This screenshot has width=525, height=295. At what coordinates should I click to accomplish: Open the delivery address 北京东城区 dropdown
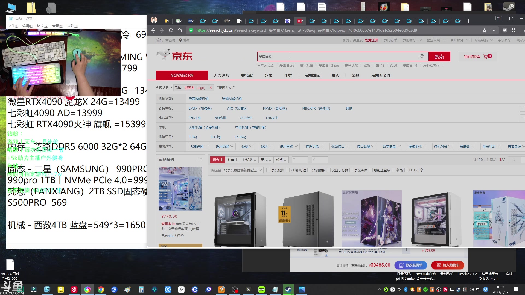point(243,170)
